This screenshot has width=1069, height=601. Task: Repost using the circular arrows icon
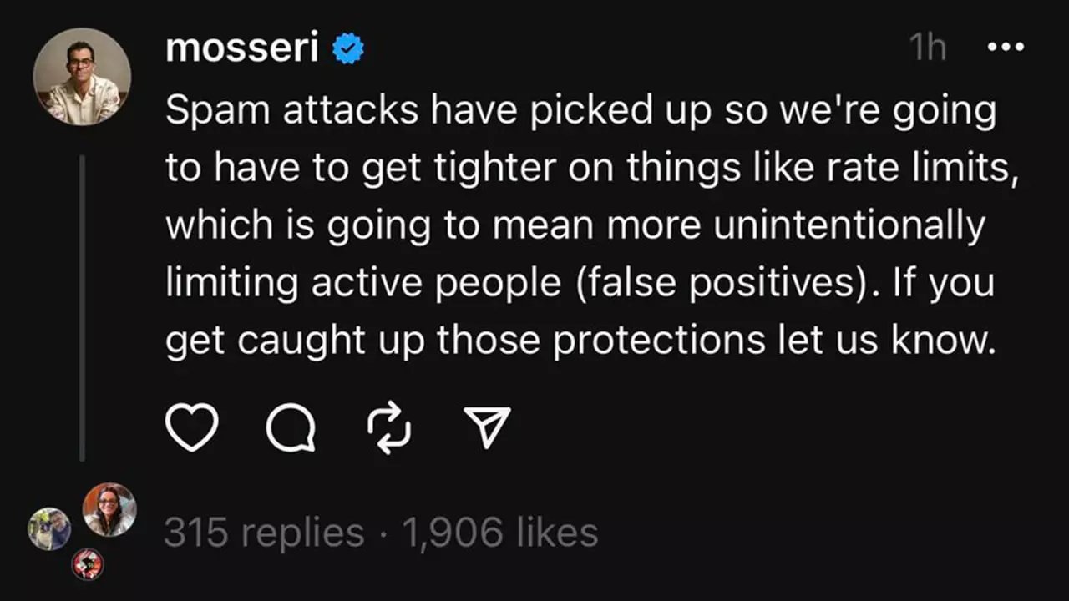[389, 428]
